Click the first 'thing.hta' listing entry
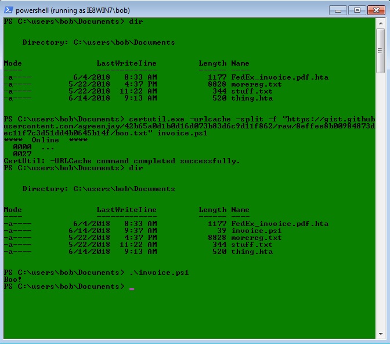Image resolution: width=390 pixels, height=344 pixels. tap(252, 98)
